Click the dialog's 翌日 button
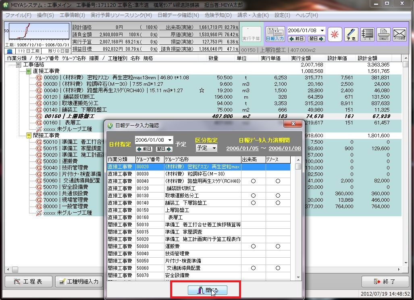 (164, 149)
